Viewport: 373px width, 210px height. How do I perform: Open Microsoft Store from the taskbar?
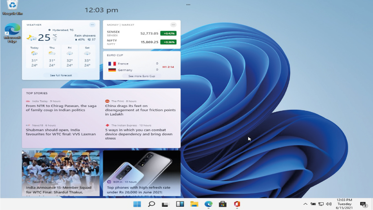(x=223, y=204)
